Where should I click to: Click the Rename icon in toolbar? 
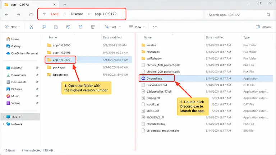[x=68, y=27]
